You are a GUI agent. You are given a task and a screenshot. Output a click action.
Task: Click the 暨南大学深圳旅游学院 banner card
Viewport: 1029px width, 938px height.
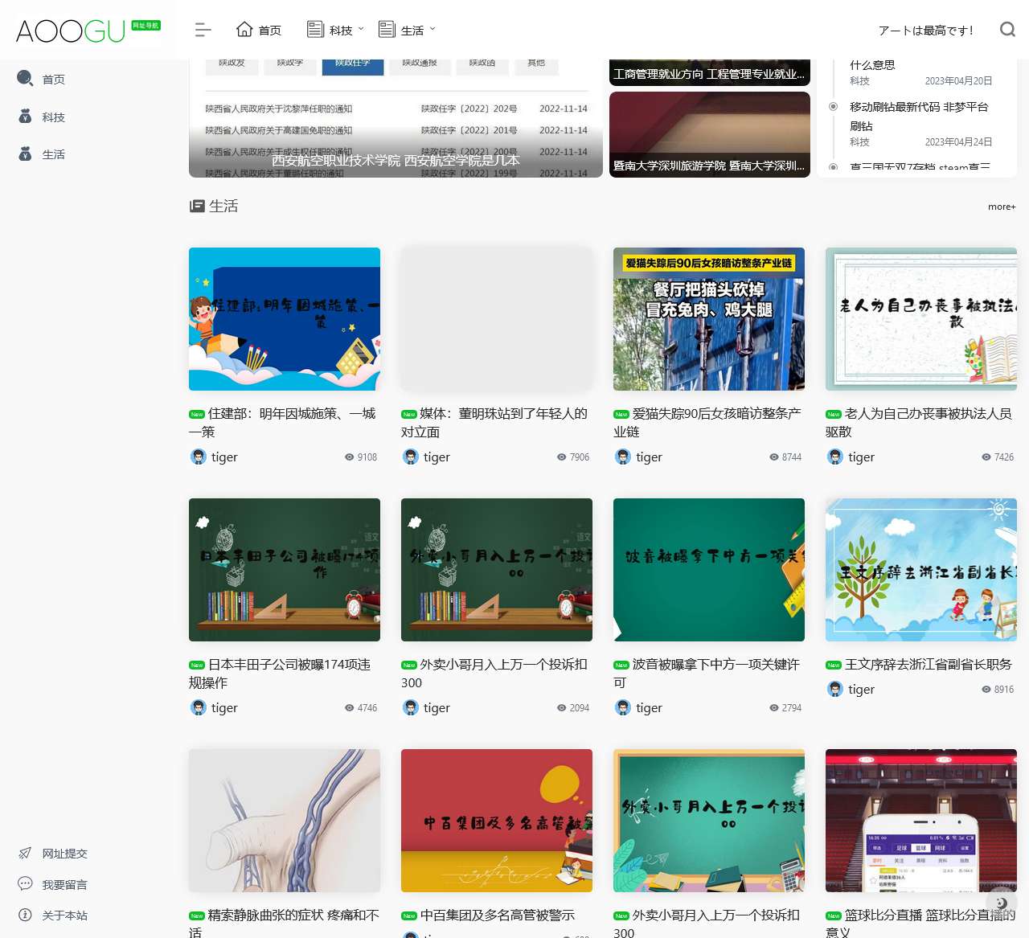(x=709, y=134)
